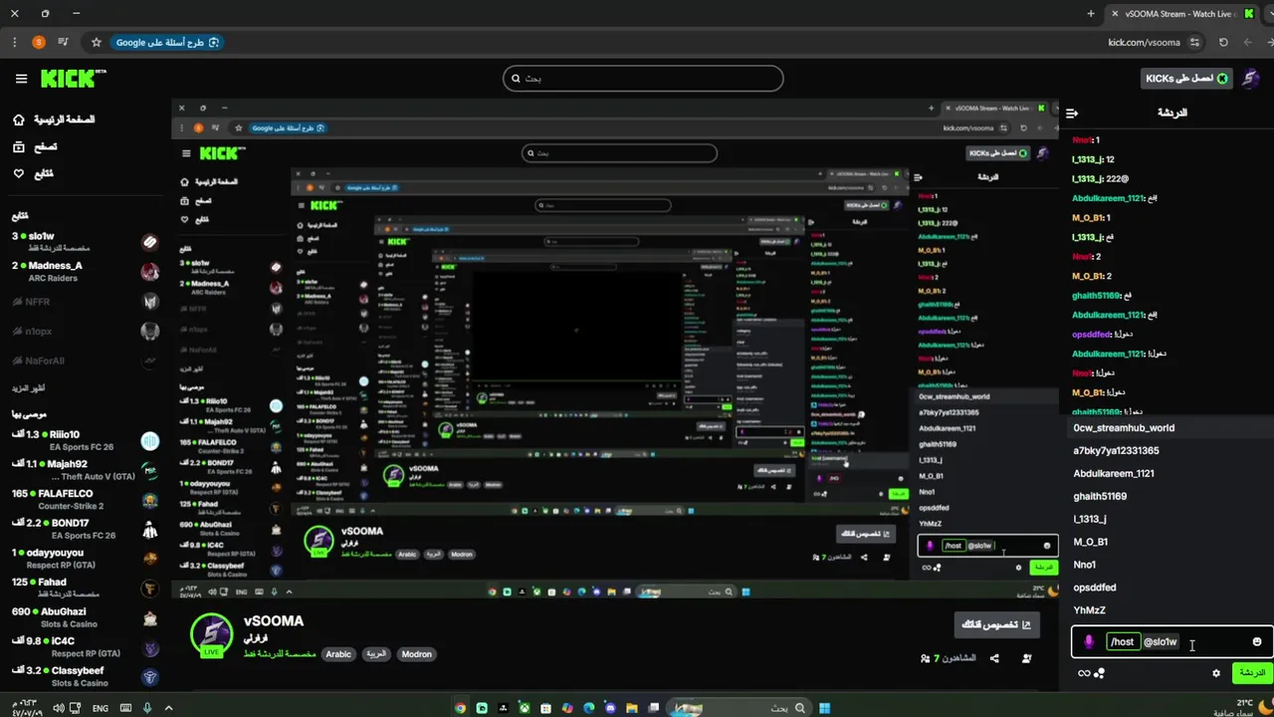1274x717 pixels.
Task: Click the share icon below stream
Action: point(994,658)
